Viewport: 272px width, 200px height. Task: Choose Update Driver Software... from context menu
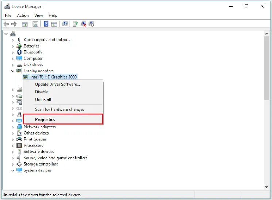click(63, 84)
